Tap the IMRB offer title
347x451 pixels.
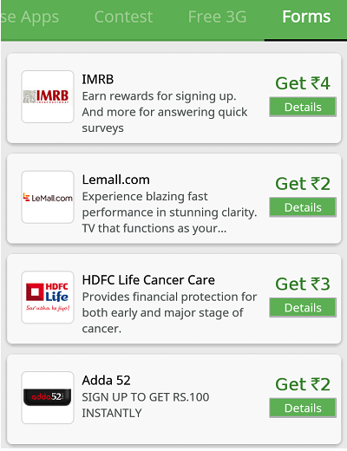(x=98, y=80)
